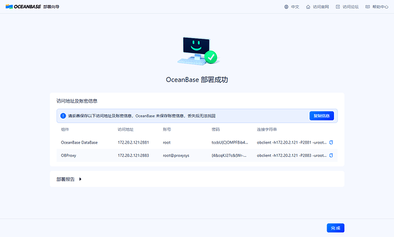Expand the 部署报告 triangle
Image resolution: width=394 pixels, height=237 pixels.
[x=80, y=179]
